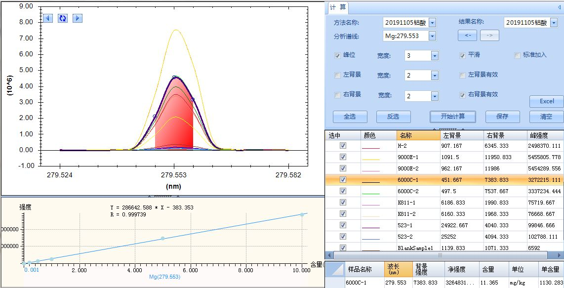Open the 分析谱线 Mg:279.553 dropdown
Image resolution: width=564 pixels, height=288 pixels.
pyautogui.click(x=433, y=36)
